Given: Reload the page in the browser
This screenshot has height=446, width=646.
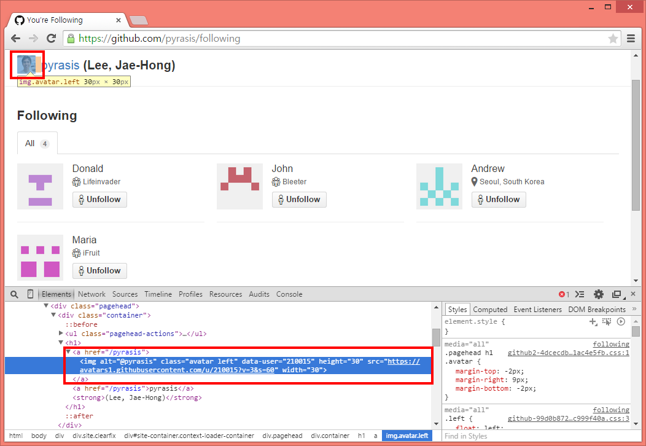Looking at the screenshot, I should tap(52, 39).
